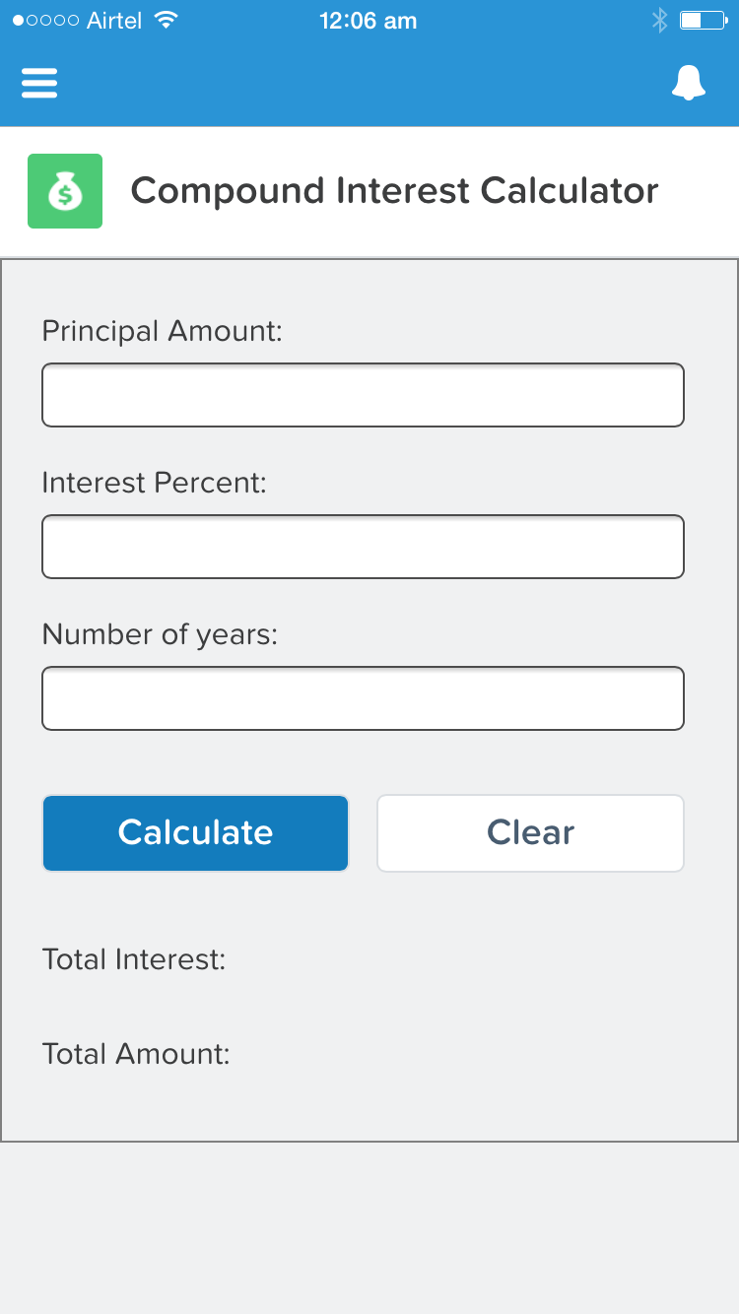The width and height of the screenshot is (739, 1314).
Task: Tap the Wi-Fi status icon
Action: tap(167, 21)
